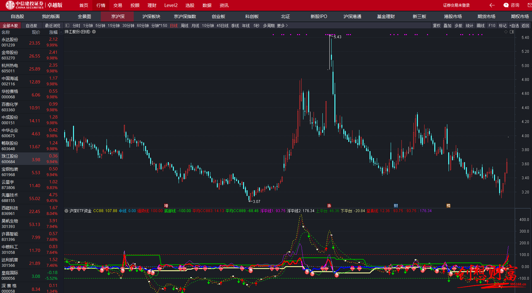Select the 分时 period
This screenshot has width=532, height=293.
76,26
